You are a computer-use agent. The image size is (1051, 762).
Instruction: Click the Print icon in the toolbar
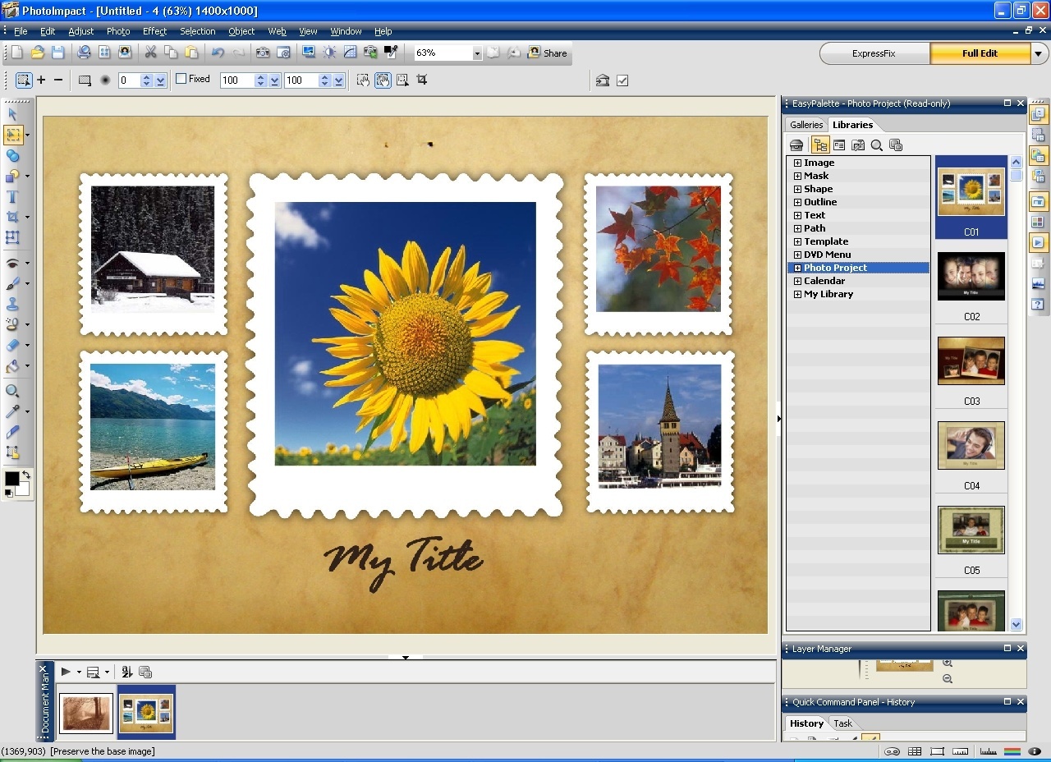84,53
